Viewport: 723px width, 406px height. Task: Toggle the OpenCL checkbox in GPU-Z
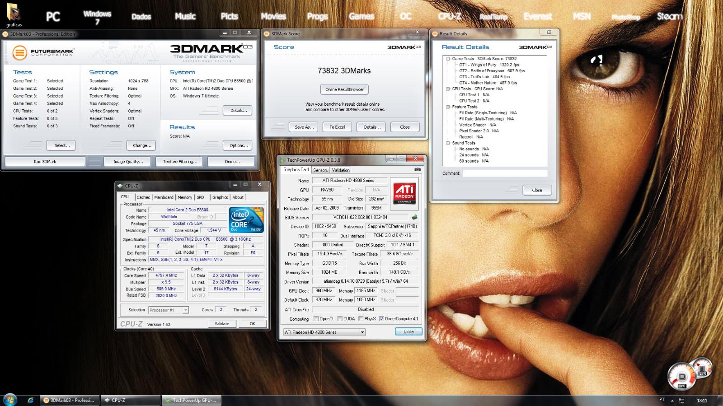coord(316,319)
